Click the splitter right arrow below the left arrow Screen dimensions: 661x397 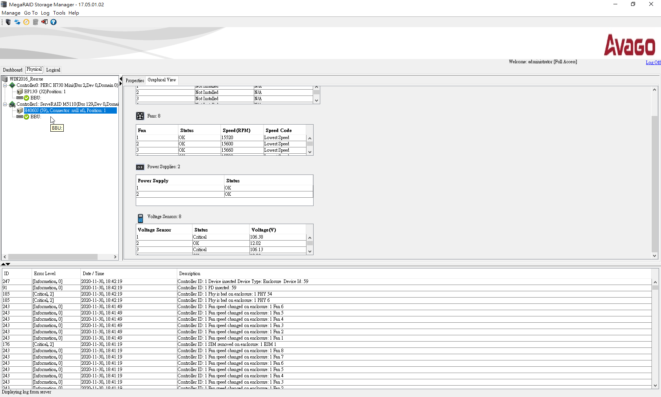121,84
